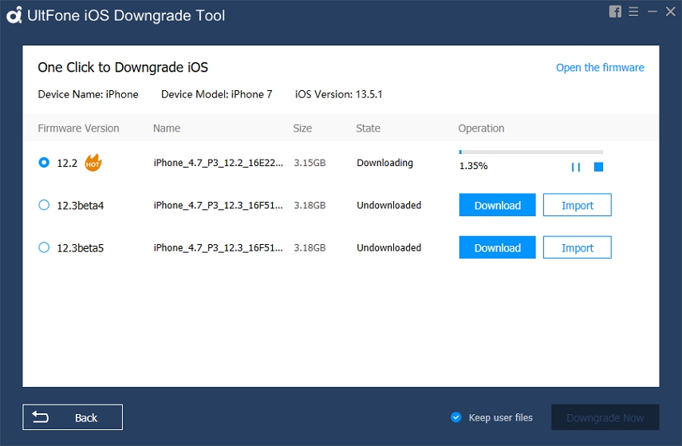Click the One Click to Downgrade iOS heading

pos(123,68)
